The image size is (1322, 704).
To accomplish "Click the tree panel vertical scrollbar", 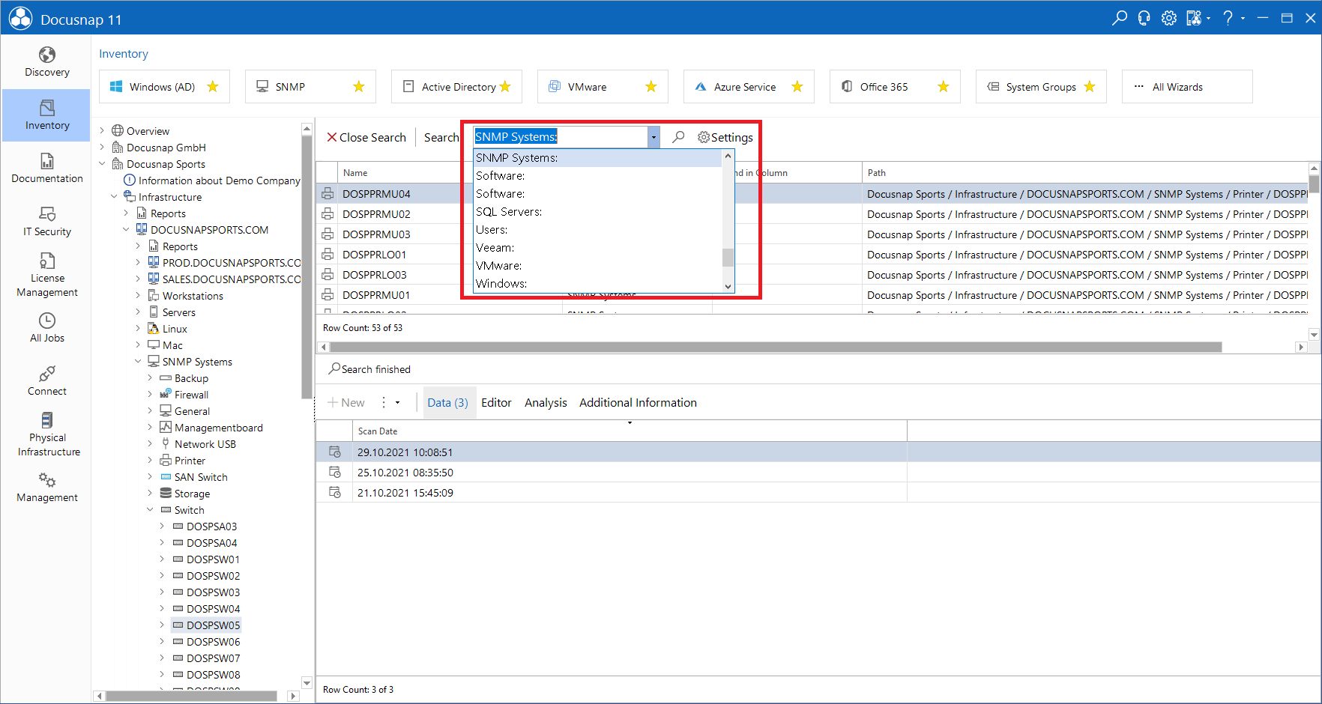I will tap(307, 268).
